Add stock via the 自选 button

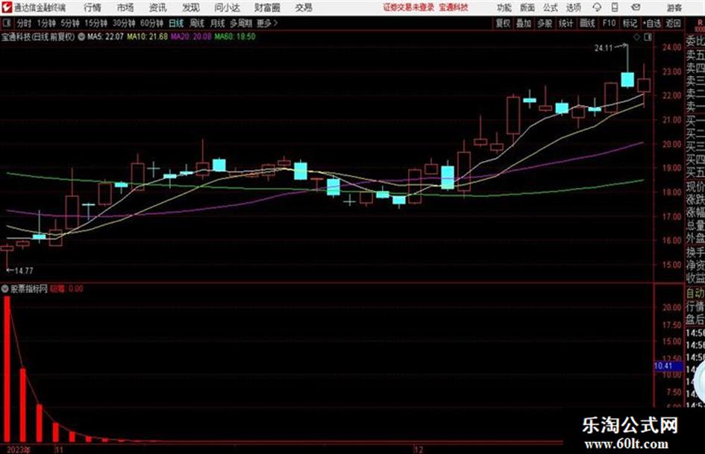[x=651, y=23]
